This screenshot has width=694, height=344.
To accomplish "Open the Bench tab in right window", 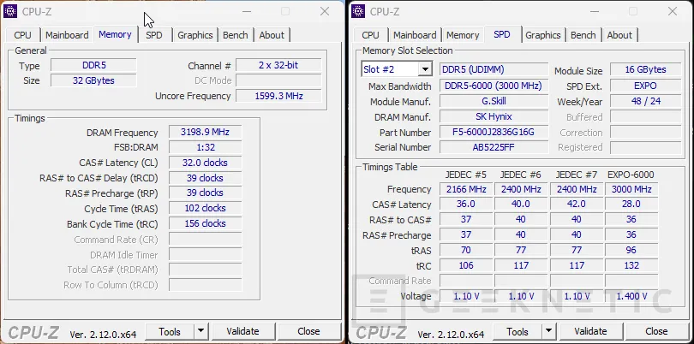I will coord(583,35).
